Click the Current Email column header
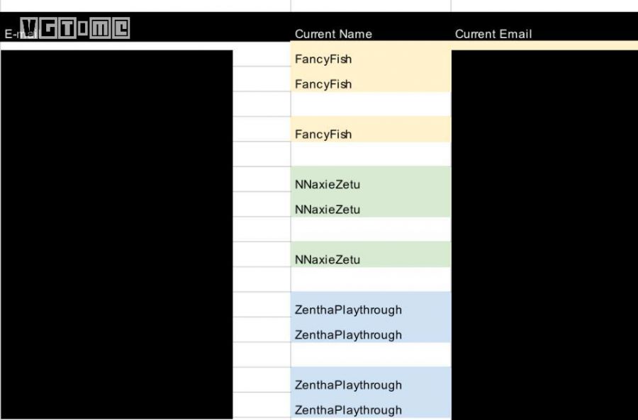The height and width of the screenshot is (420, 638). [493, 34]
